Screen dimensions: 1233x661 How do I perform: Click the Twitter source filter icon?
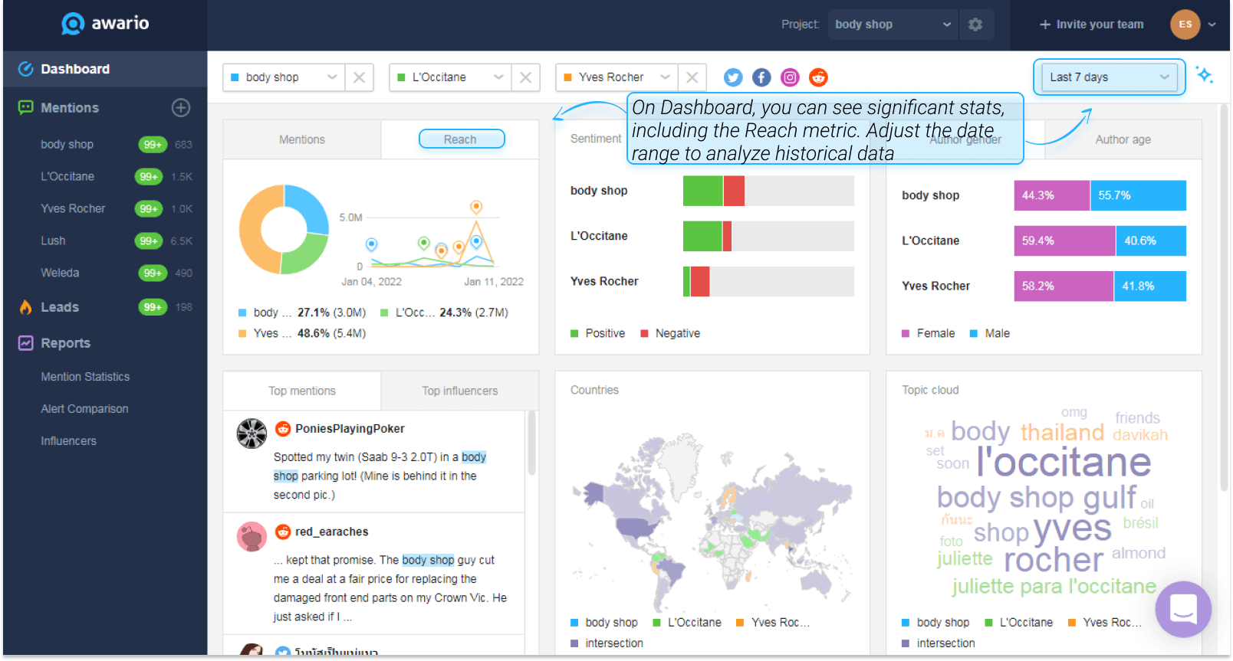coord(733,77)
